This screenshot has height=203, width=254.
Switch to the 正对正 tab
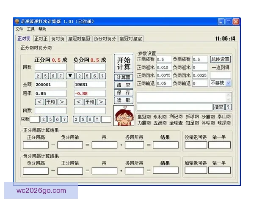click(41, 39)
